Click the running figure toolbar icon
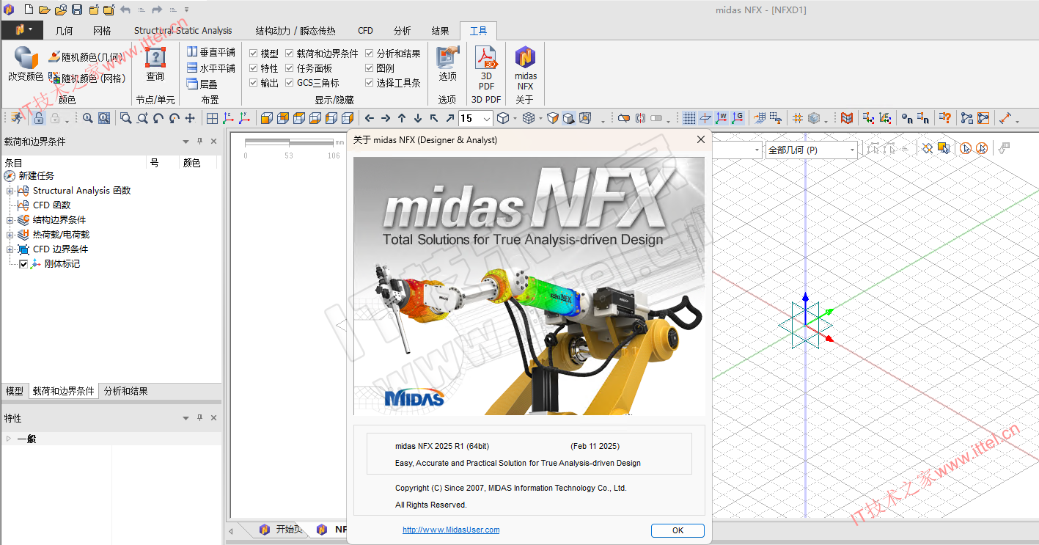The width and height of the screenshot is (1039, 545). coord(17,118)
